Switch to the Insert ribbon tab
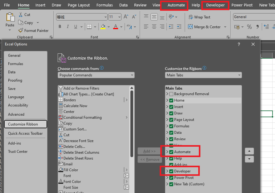The image size is (275, 193). tap(40, 5)
